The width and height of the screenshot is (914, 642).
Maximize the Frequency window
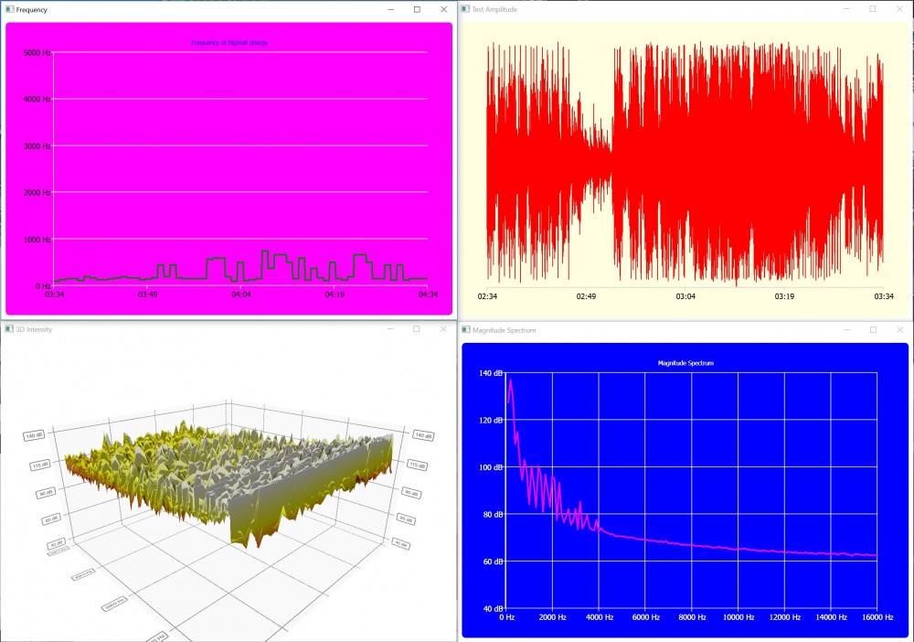click(417, 9)
